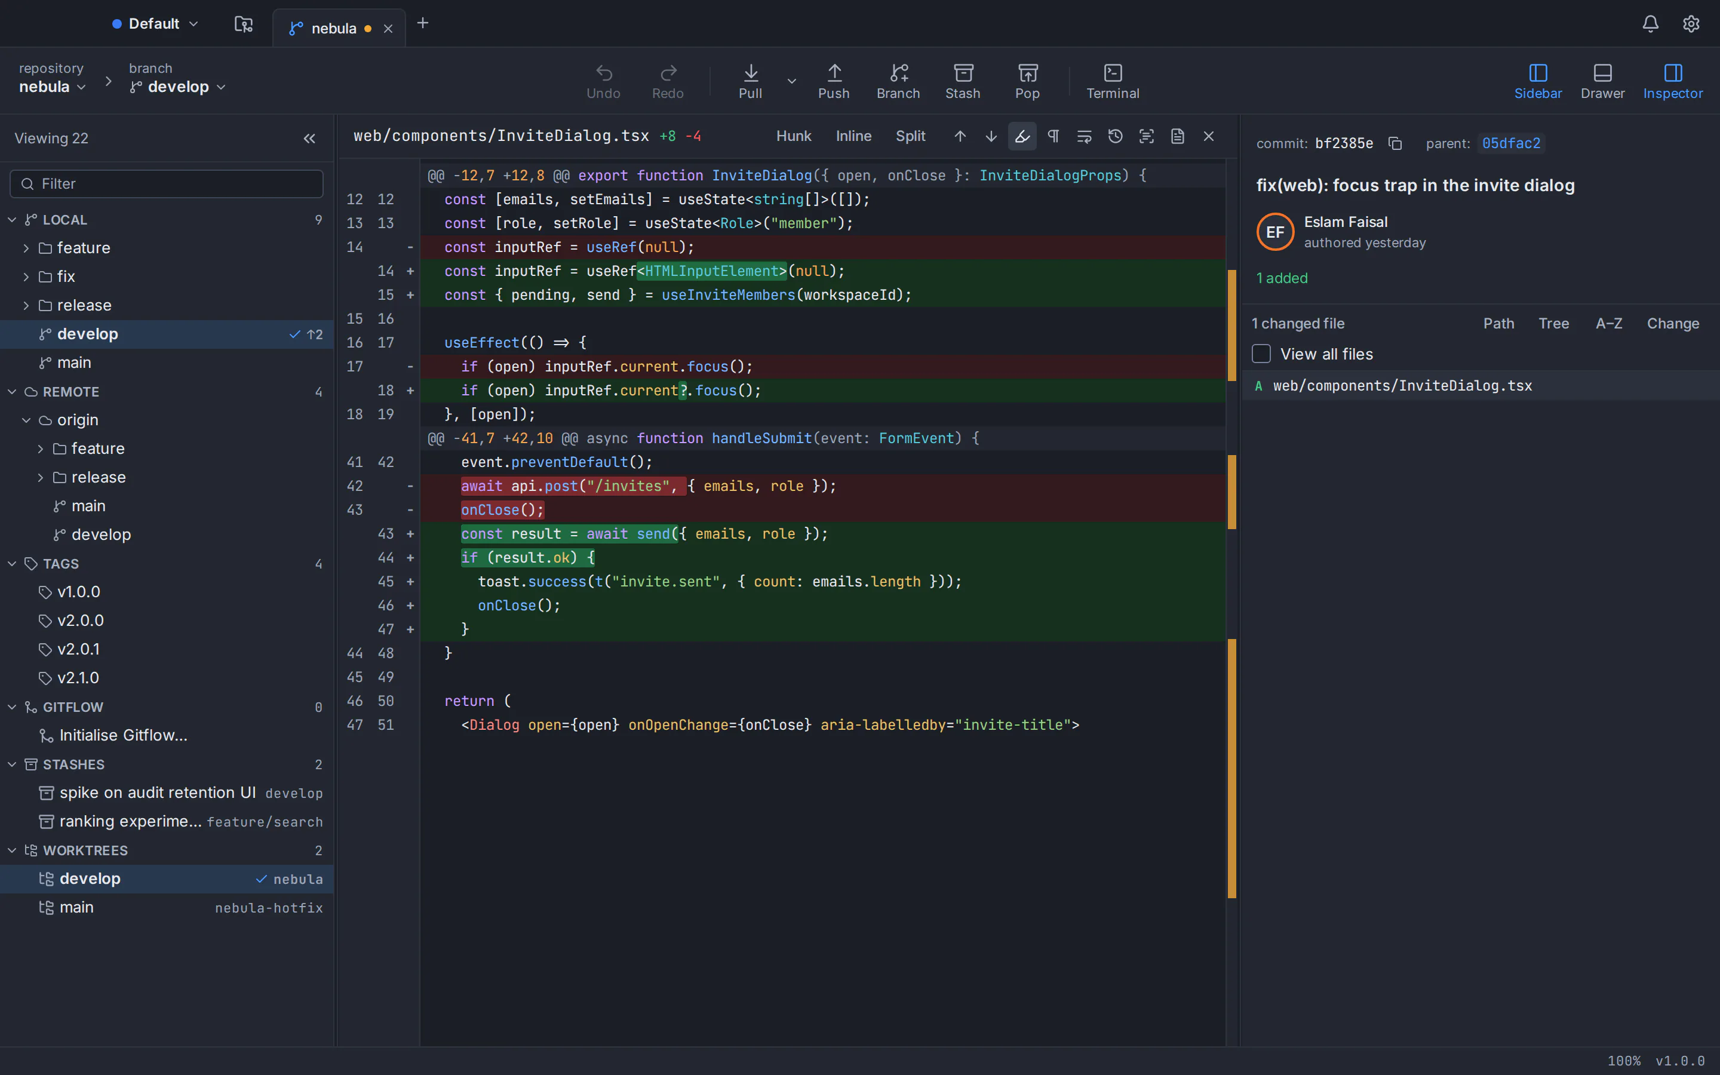Viewport: 1720px width, 1075px height.
Task: Click Initialise Gitflow...
Action: click(123, 735)
